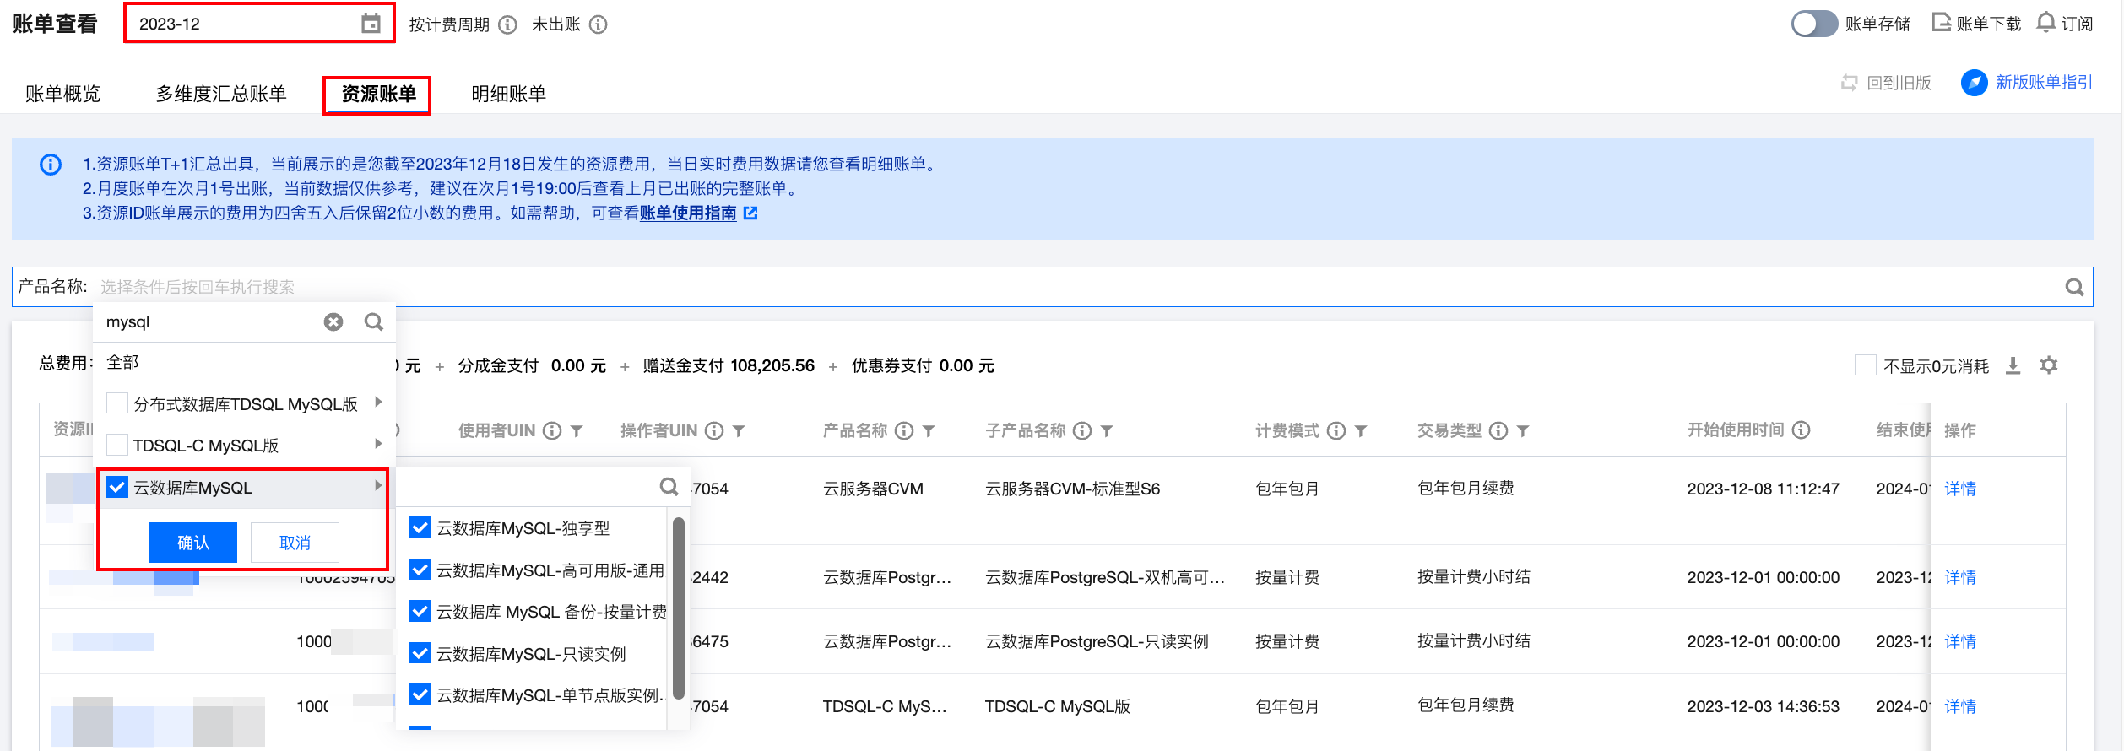Show info for 开始使用时间 column
Viewport: 2124px width, 751px height.
point(1801,430)
